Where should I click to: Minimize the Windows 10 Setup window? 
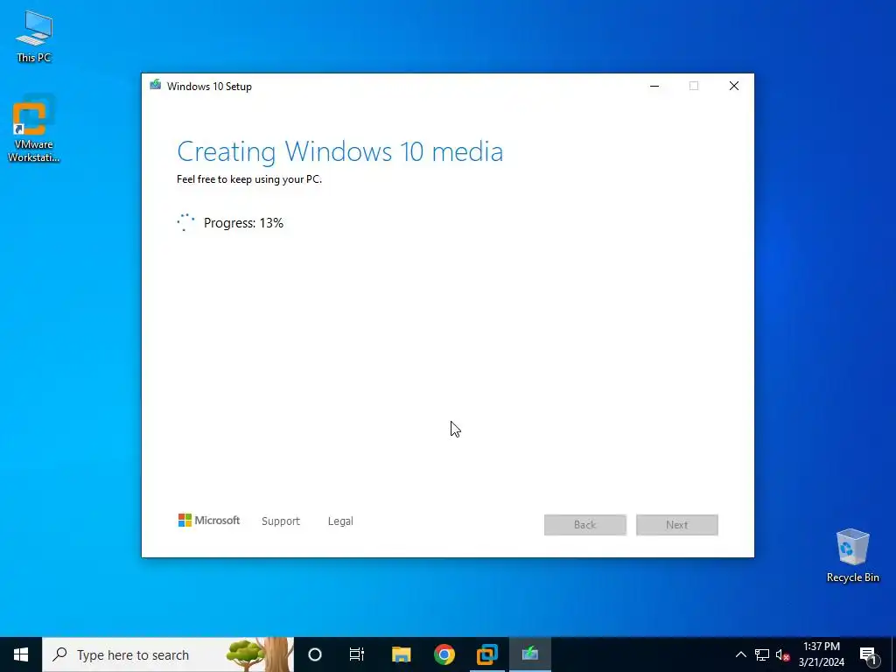coord(654,86)
